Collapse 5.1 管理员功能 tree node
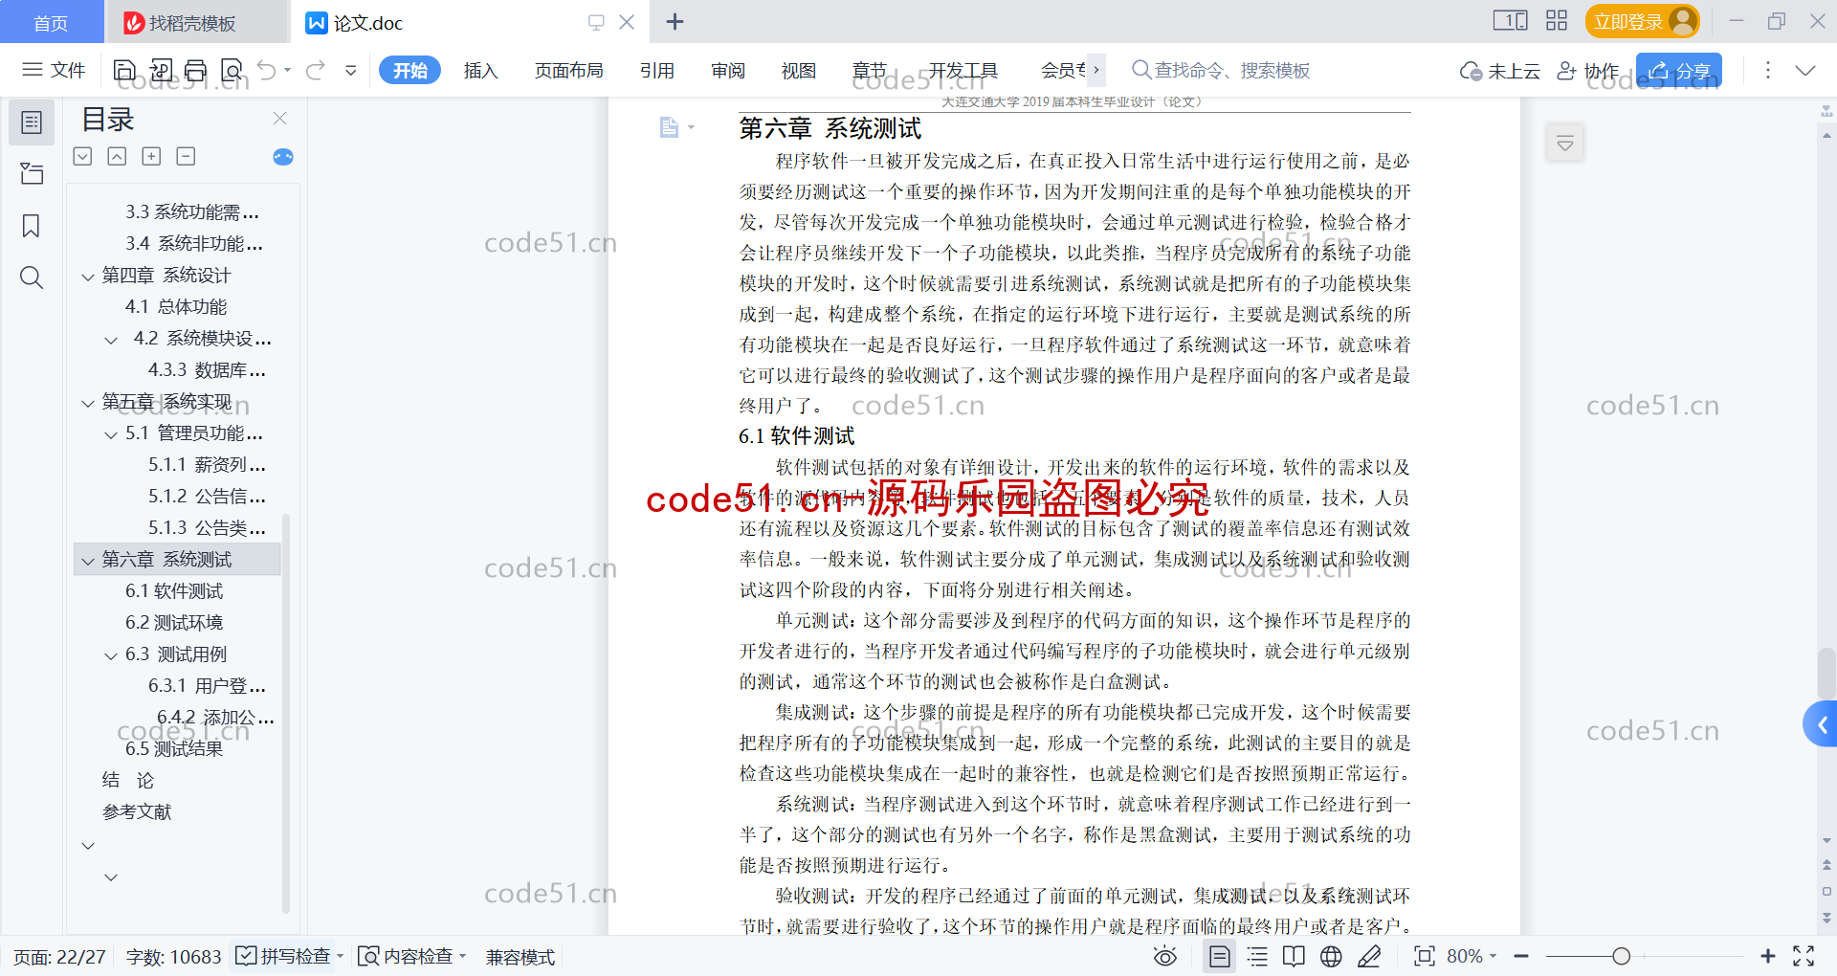The image size is (1837, 976). pos(111,434)
